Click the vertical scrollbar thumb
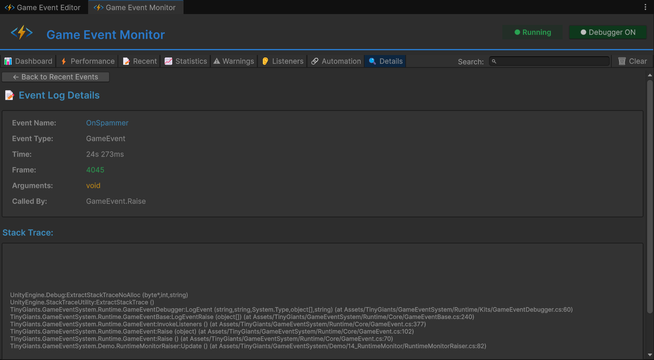The width and height of the screenshot is (654, 360). point(650,196)
